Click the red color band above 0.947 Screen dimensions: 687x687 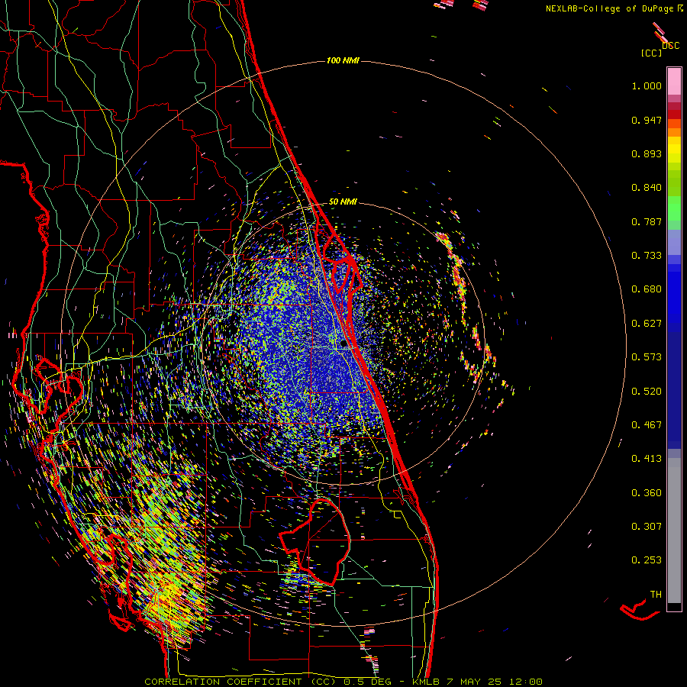point(674,114)
